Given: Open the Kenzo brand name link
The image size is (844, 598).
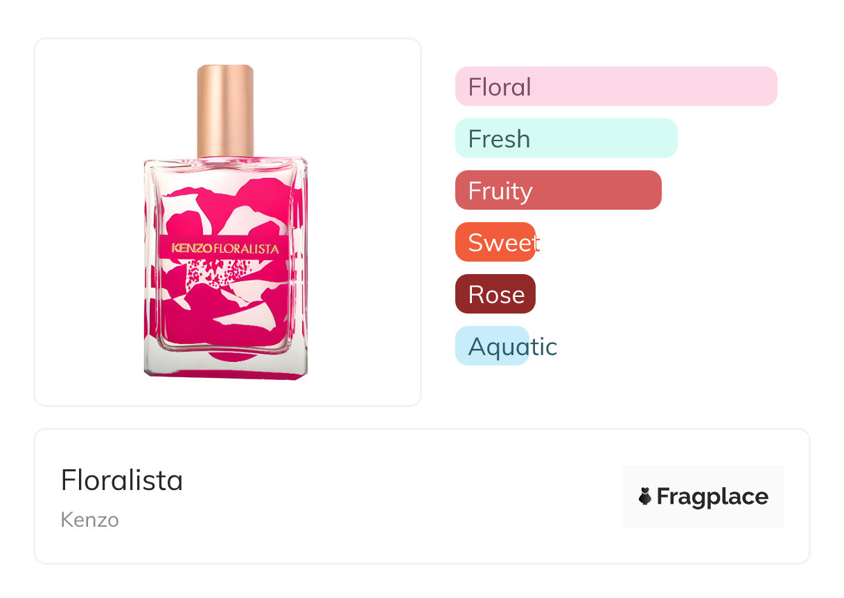Looking at the screenshot, I should [x=89, y=520].
